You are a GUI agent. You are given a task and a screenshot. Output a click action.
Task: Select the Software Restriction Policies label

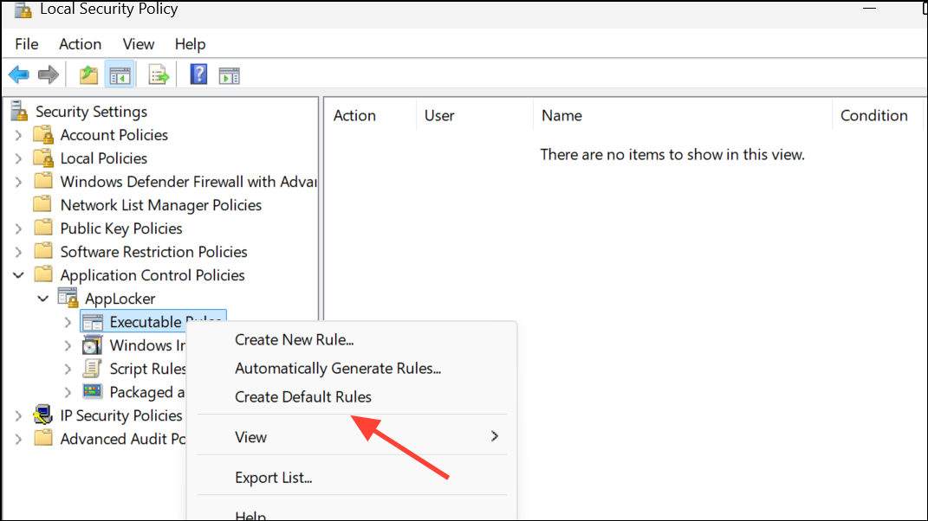(154, 252)
